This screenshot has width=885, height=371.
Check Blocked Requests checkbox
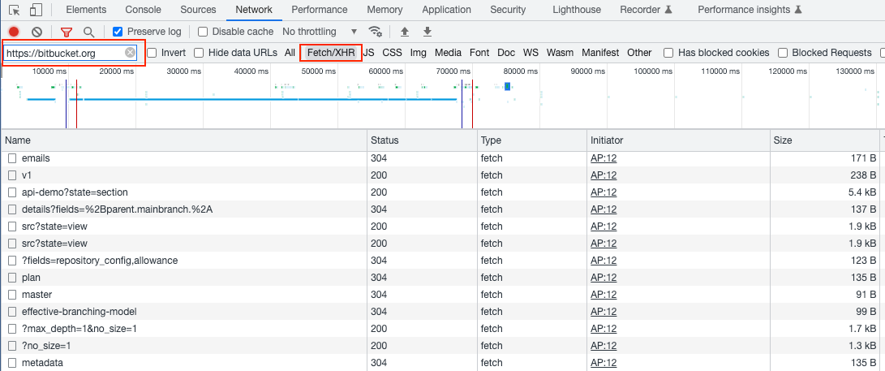point(782,53)
